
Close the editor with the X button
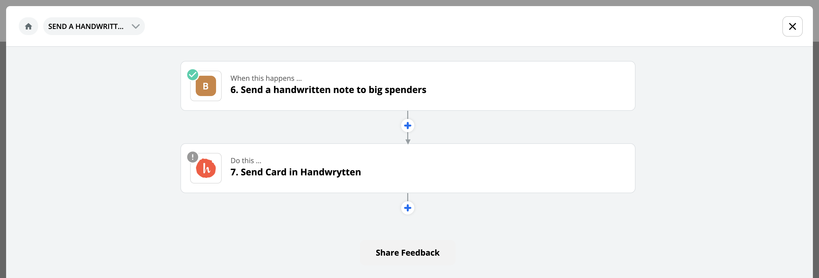pos(792,26)
